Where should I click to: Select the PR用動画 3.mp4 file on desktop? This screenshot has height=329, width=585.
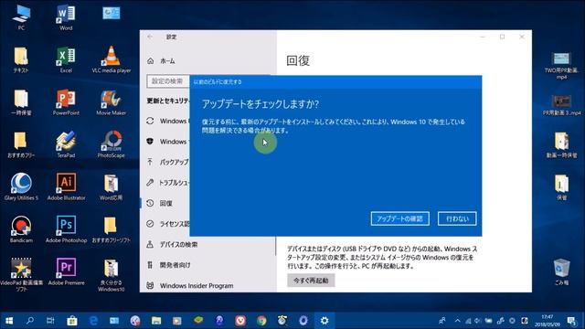(561, 105)
